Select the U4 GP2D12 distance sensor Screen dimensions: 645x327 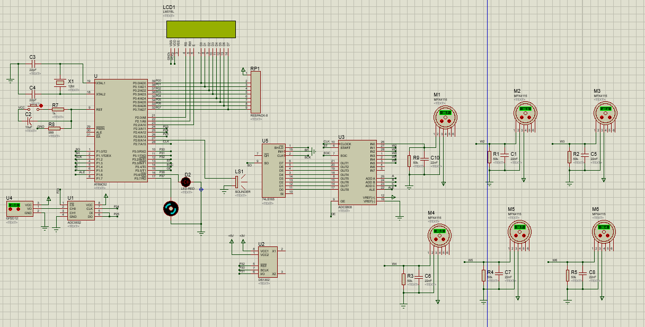(x=20, y=208)
